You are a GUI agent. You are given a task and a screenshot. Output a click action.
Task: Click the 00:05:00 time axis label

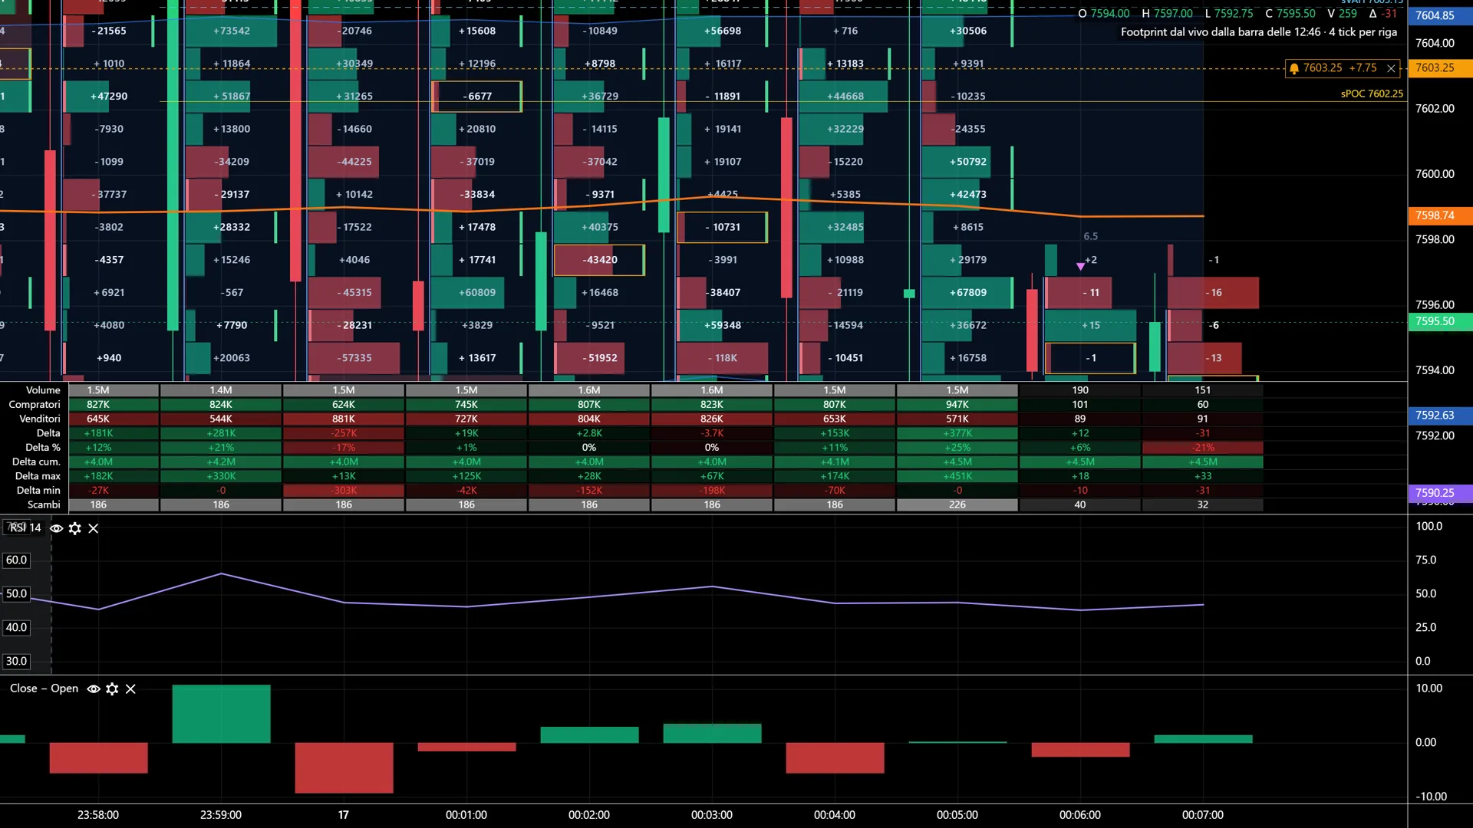(957, 816)
